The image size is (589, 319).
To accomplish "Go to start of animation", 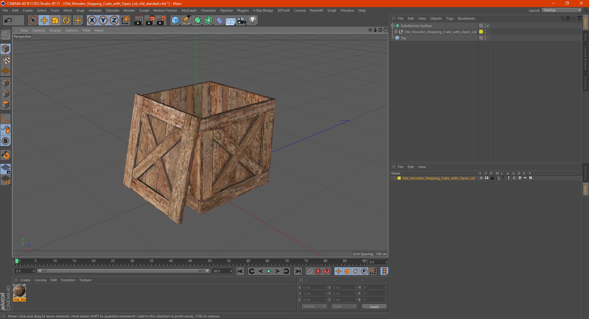I will point(240,271).
